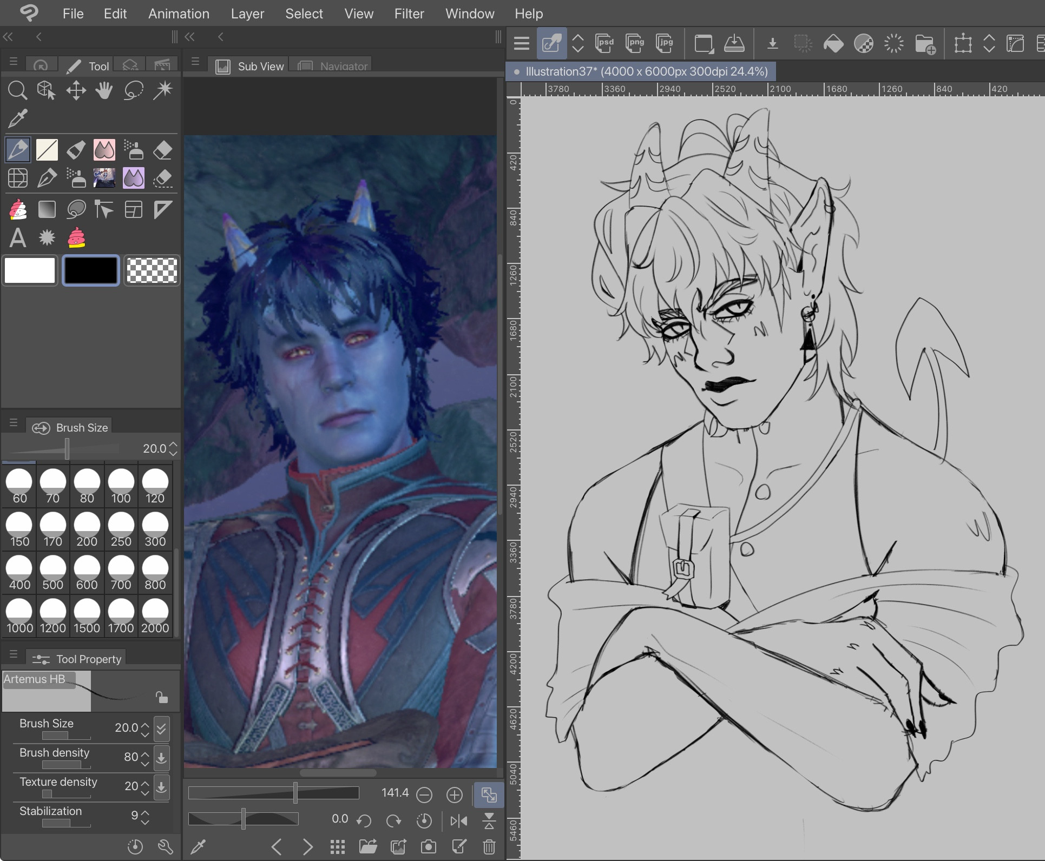Screen dimensions: 1045x861
Task: Collapse the Sub View palette dock
Action: [189, 37]
